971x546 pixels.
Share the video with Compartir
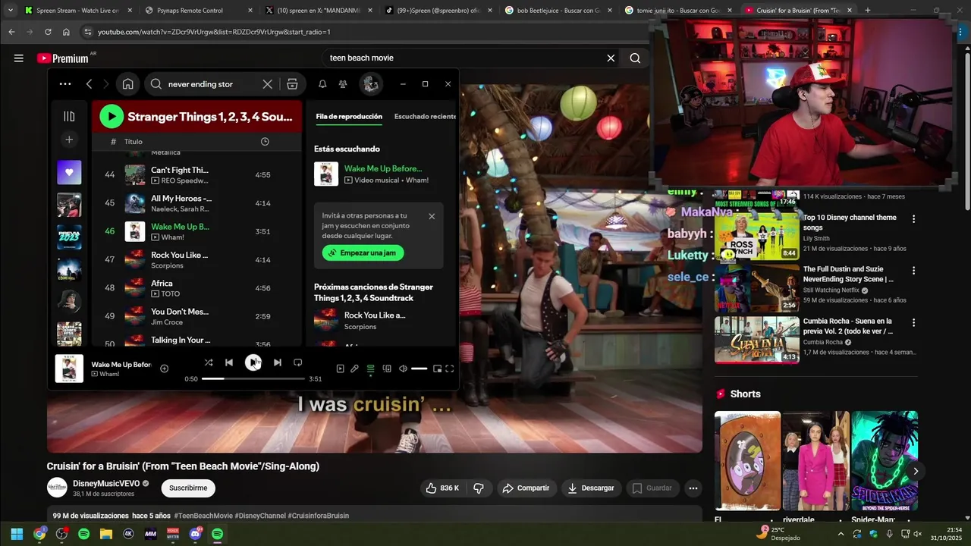point(526,488)
